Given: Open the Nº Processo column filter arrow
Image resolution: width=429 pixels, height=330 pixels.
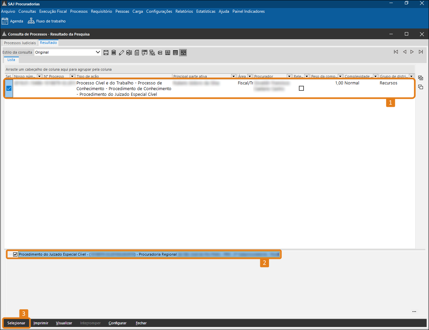Looking at the screenshot, I should pyautogui.click(x=72, y=76).
